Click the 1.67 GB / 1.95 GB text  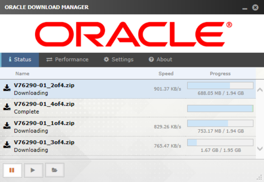click(x=221, y=150)
